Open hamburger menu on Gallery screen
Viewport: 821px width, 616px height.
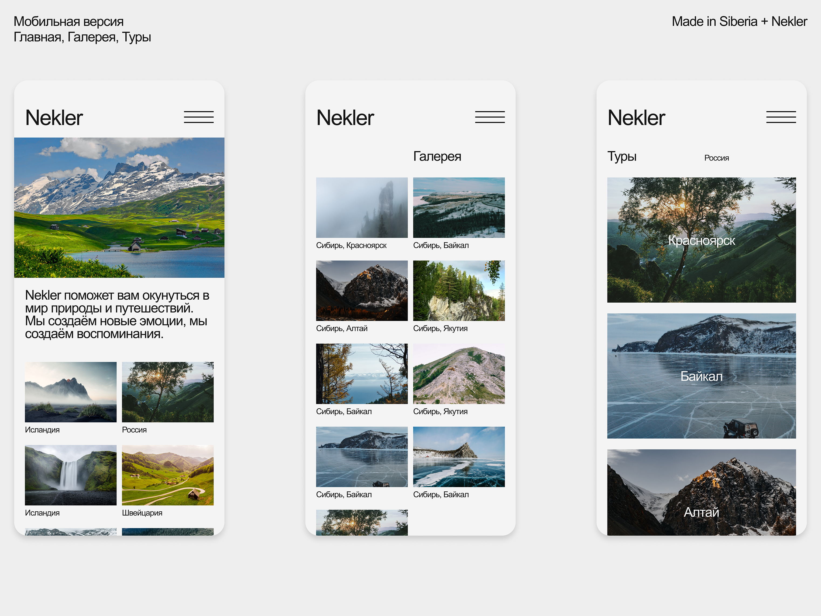coord(490,117)
